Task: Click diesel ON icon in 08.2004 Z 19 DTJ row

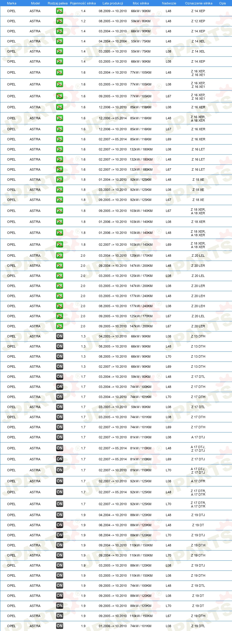Action: point(60,535)
